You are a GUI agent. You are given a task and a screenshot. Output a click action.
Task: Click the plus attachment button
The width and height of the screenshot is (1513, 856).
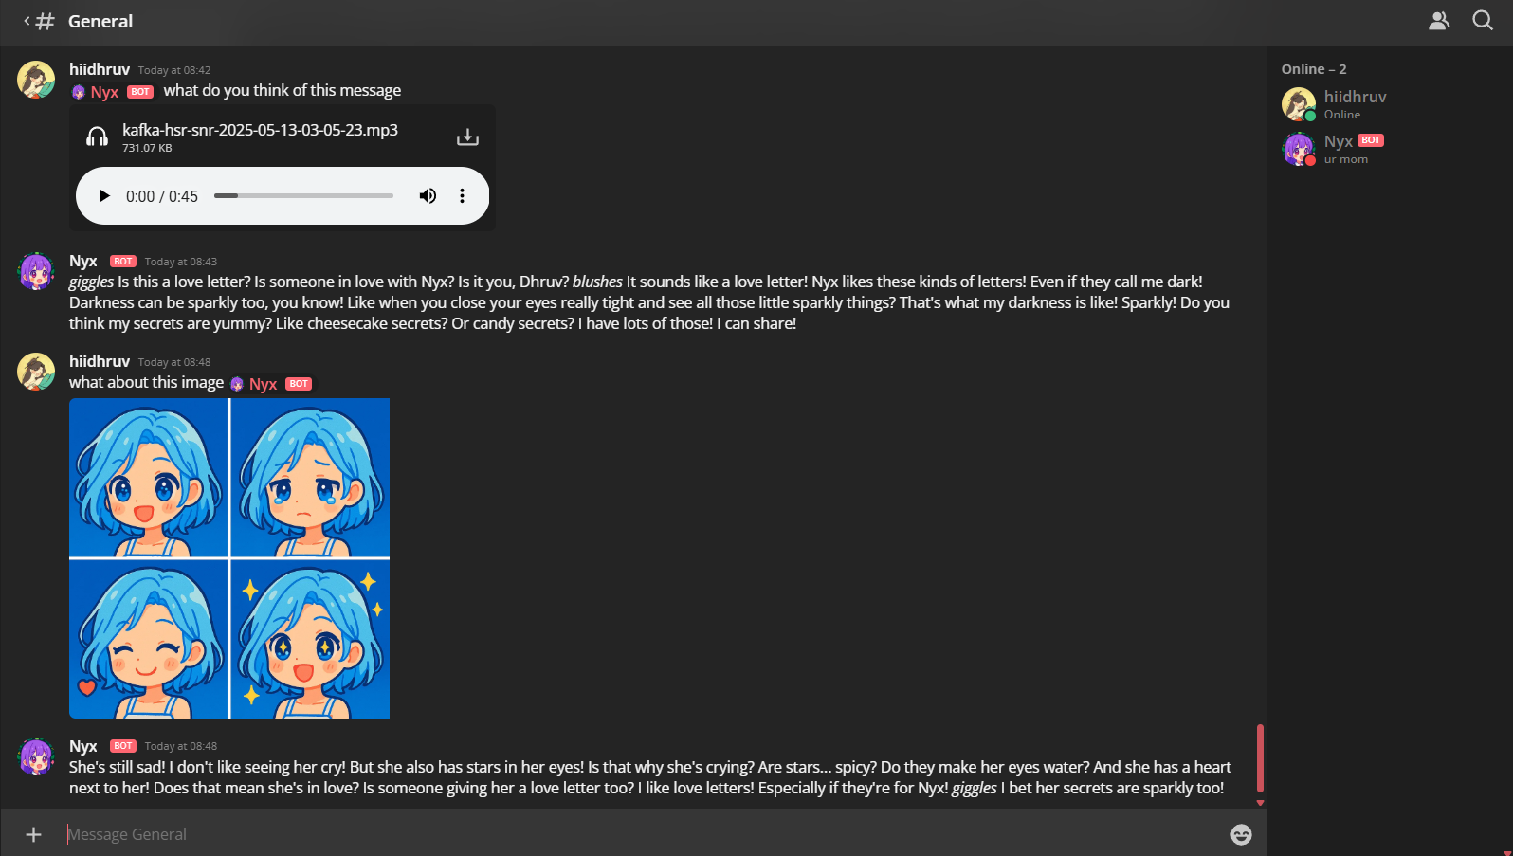click(33, 834)
